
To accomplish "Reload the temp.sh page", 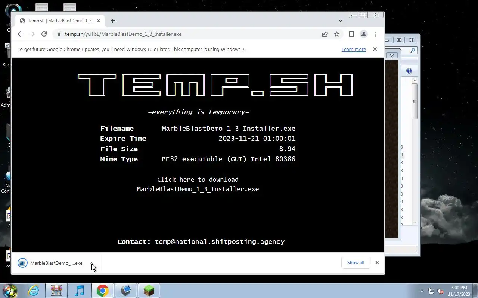I will (x=44, y=34).
